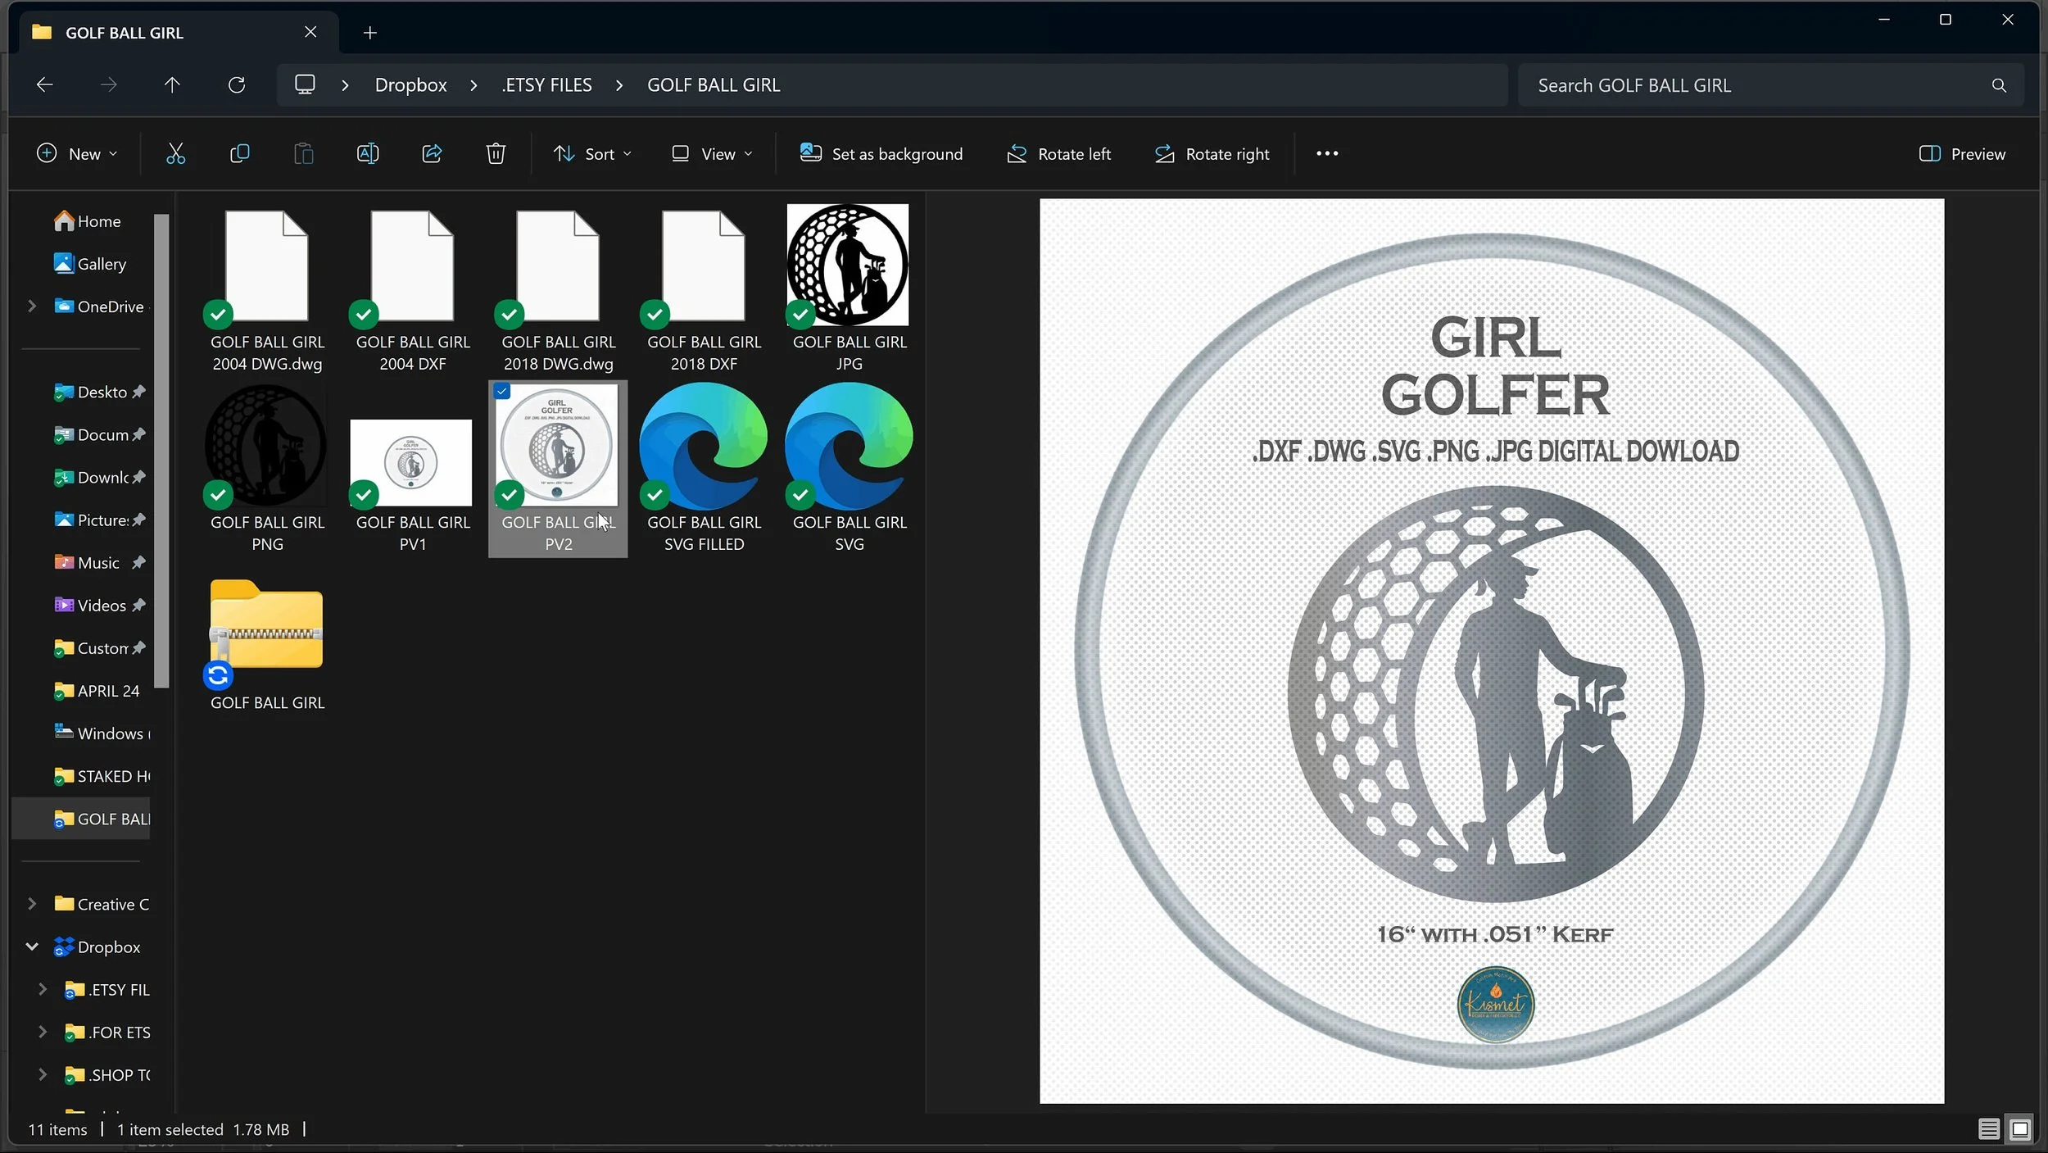Open the See more ellipsis menu
2048x1153 pixels.
click(x=1327, y=153)
